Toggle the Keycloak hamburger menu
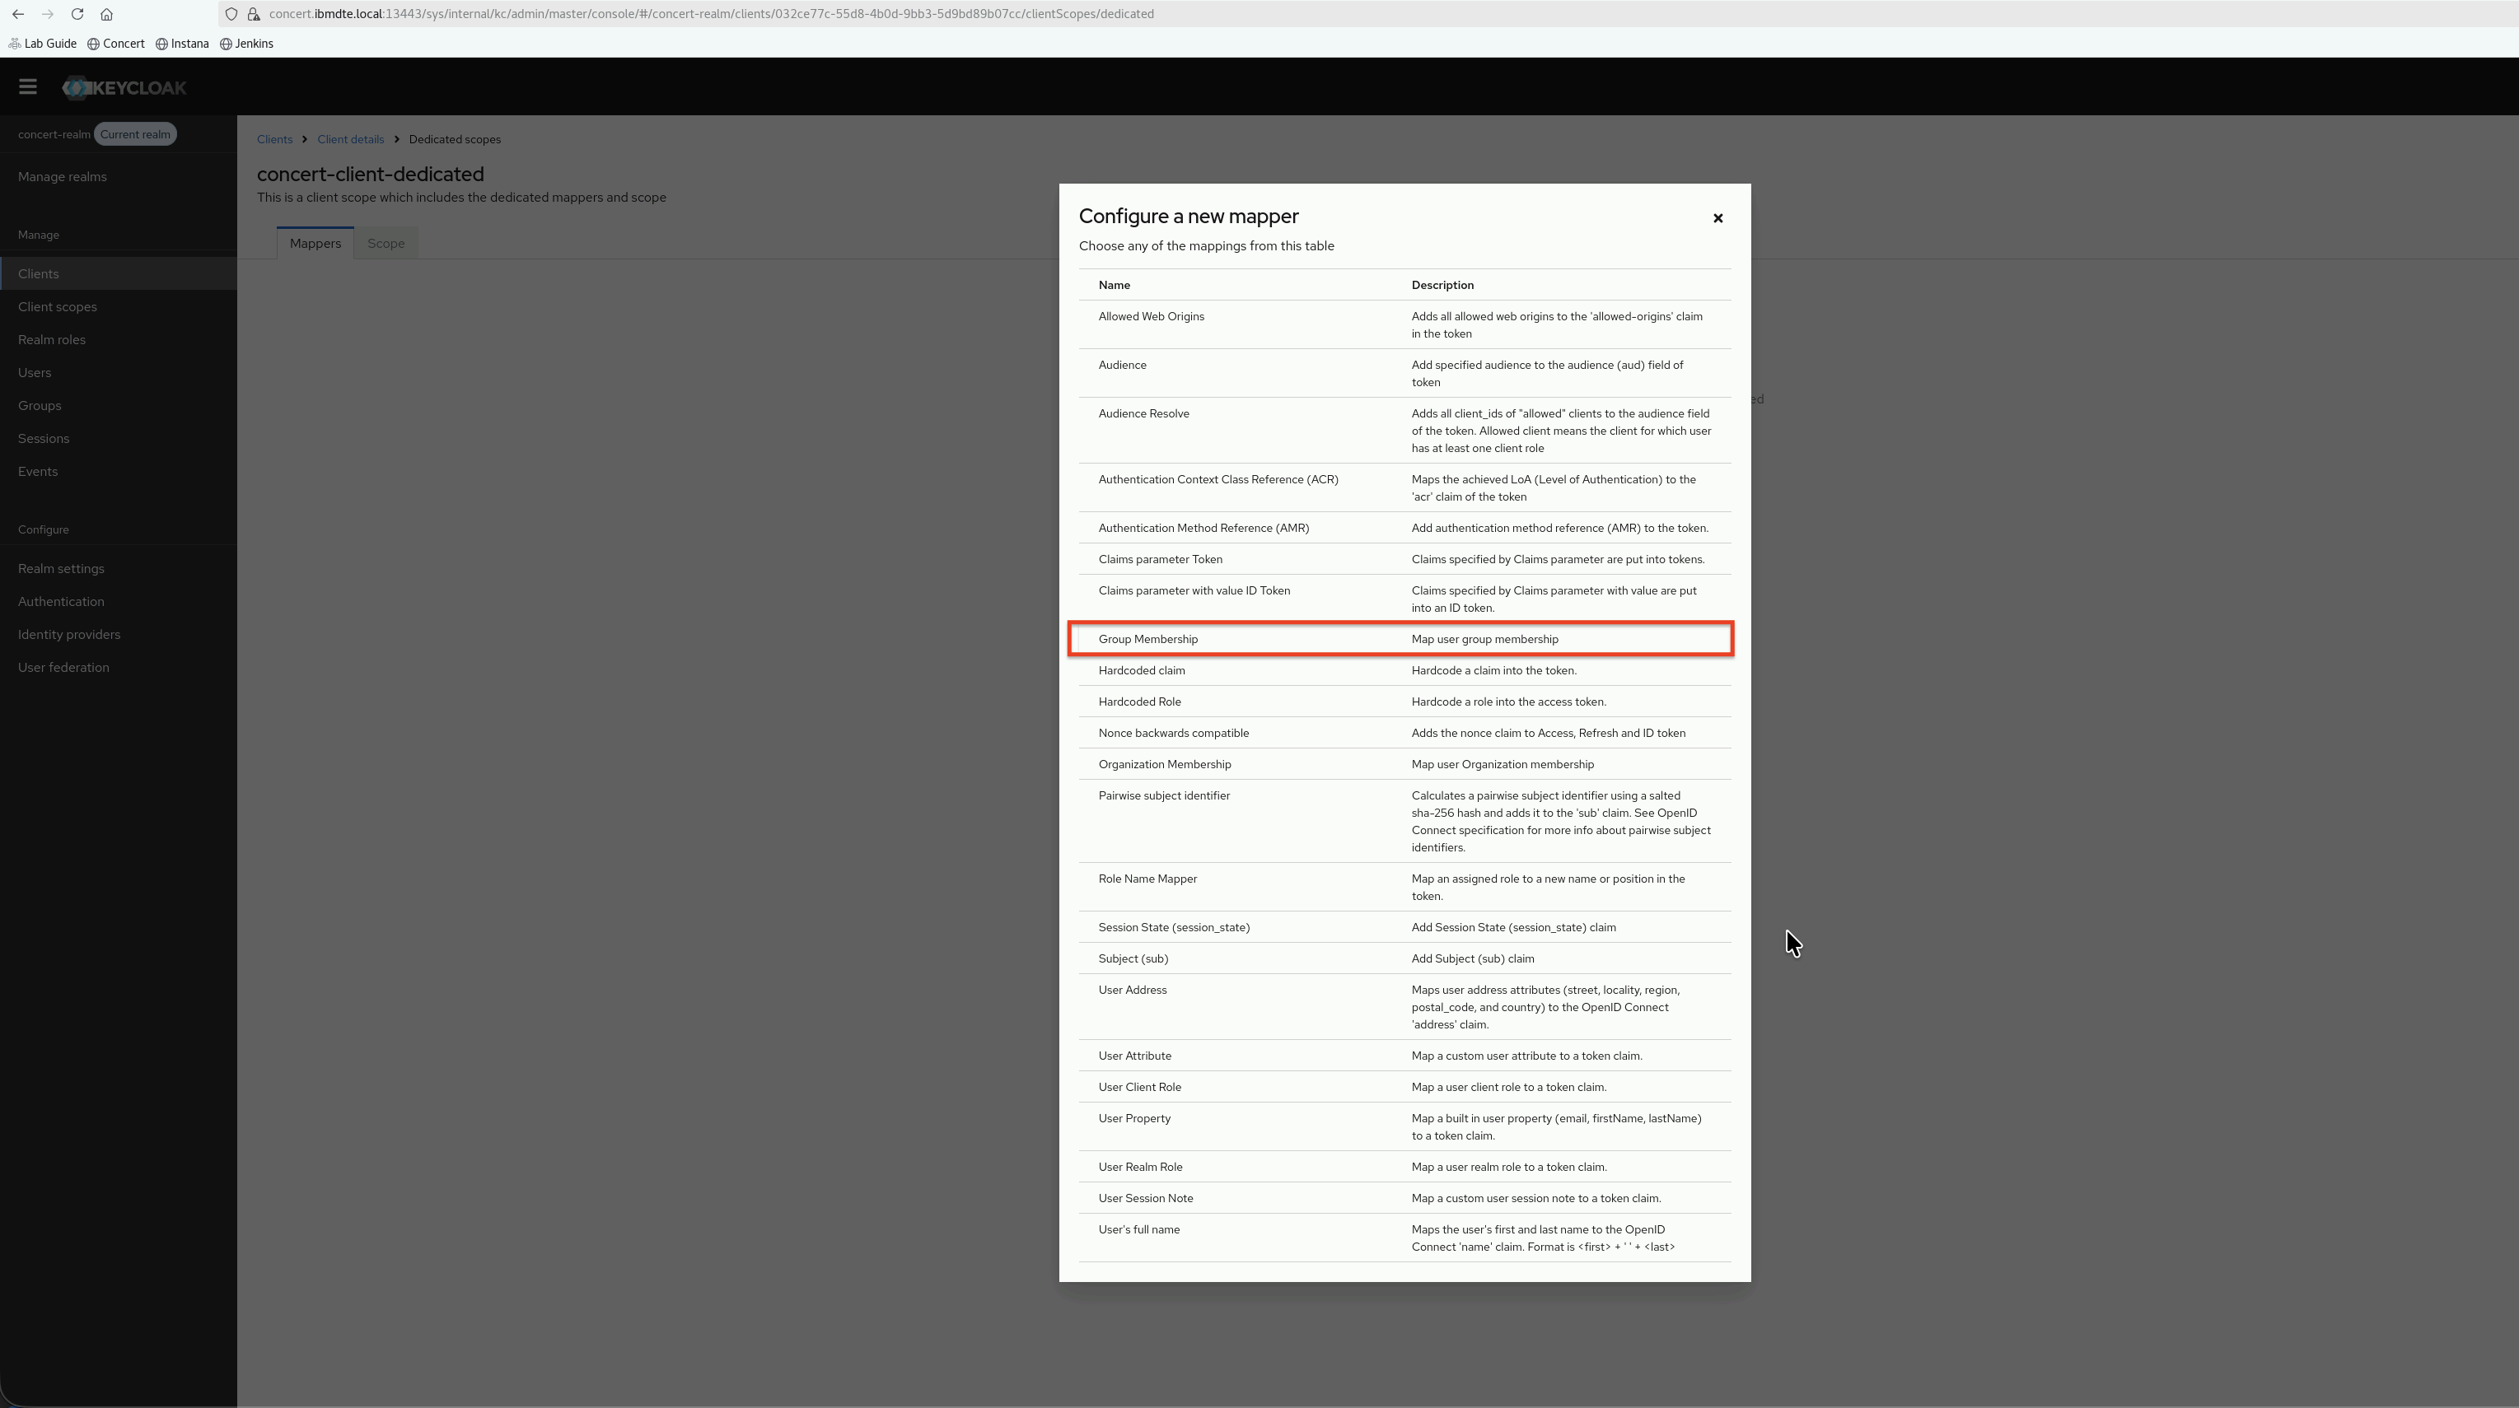2519x1408 pixels. click(x=27, y=87)
